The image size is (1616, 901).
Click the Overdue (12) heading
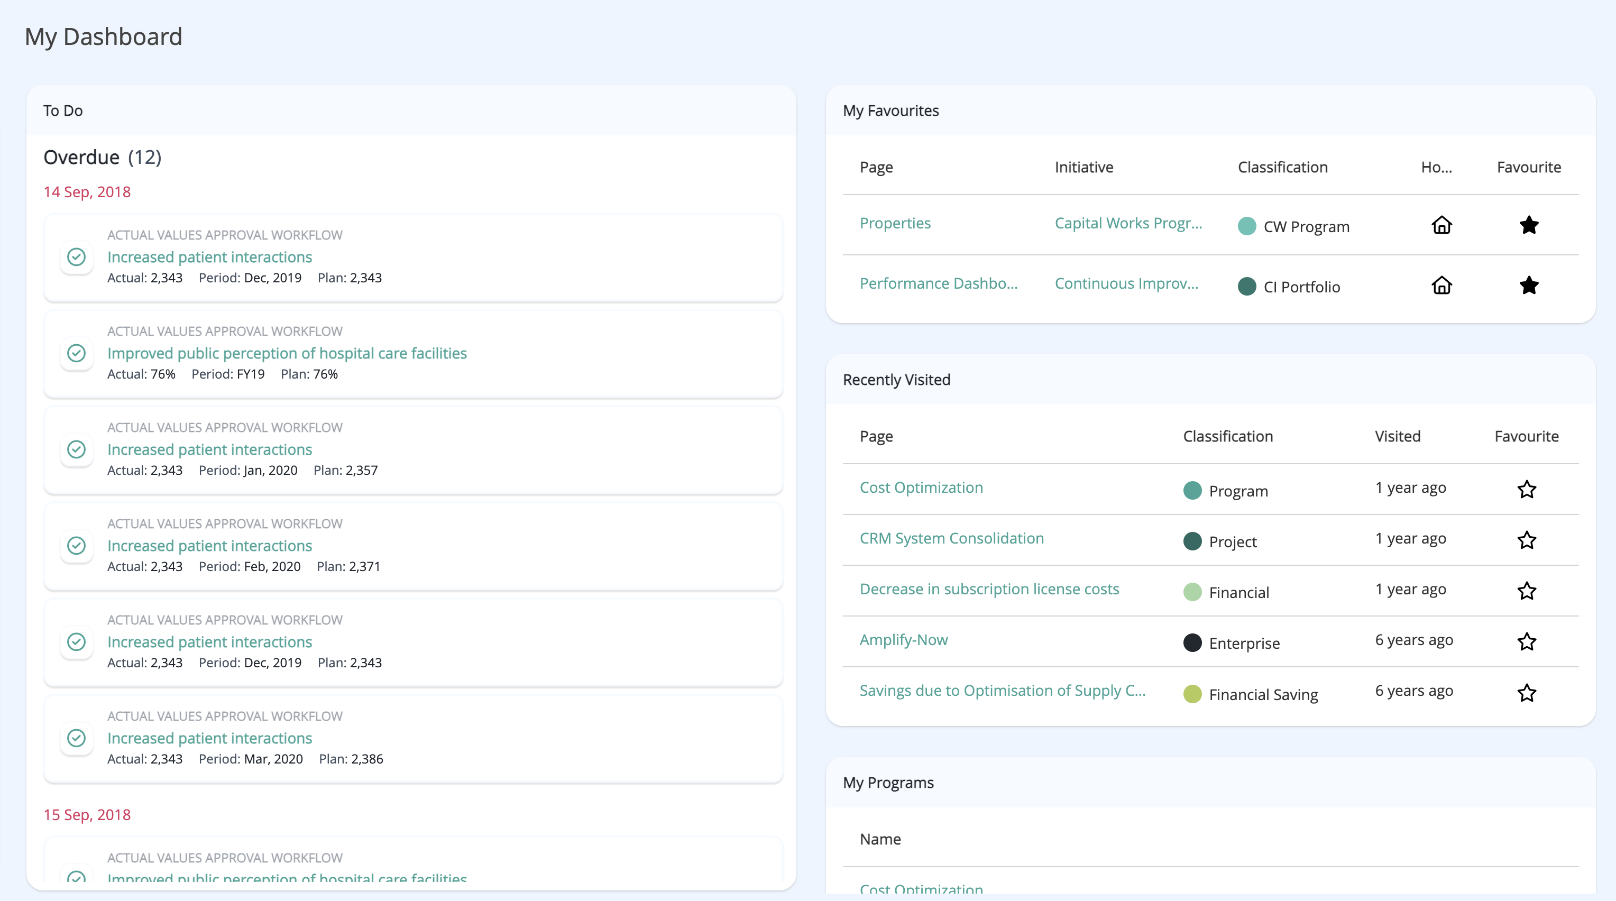pos(102,158)
